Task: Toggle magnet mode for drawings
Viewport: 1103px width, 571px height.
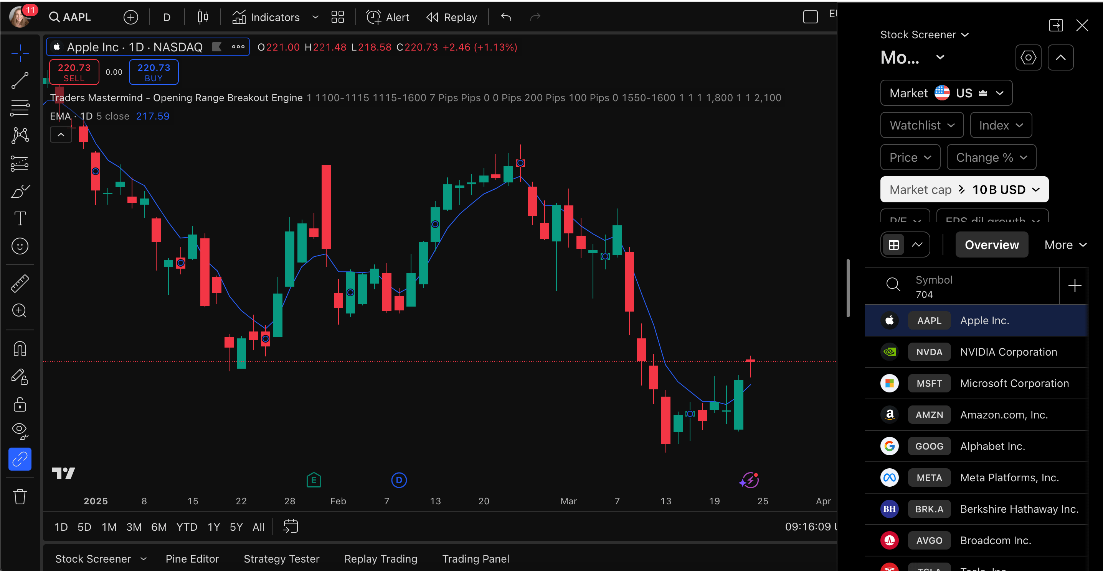Action: tap(20, 349)
